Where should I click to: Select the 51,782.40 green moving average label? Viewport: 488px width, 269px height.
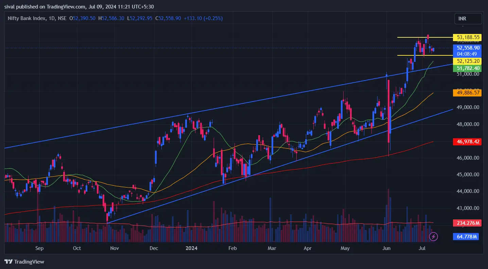tap(468, 68)
